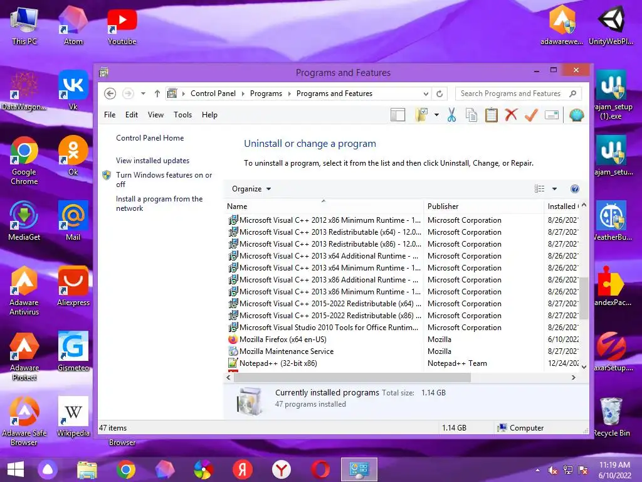Open the view options dropdown arrow
642x482 pixels.
pos(554,189)
